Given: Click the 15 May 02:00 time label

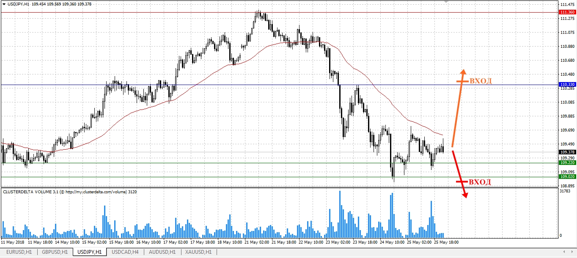Looking at the screenshot, I should [94, 243].
